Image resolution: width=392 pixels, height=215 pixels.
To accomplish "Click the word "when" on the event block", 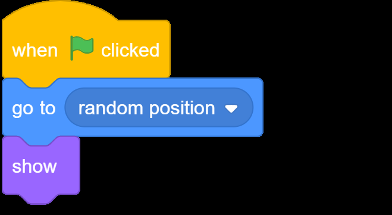I will click(x=35, y=50).
